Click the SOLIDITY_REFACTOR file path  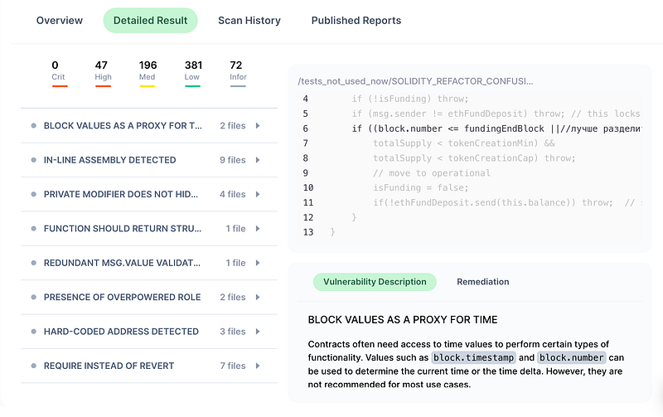click(x=415, y=82)
